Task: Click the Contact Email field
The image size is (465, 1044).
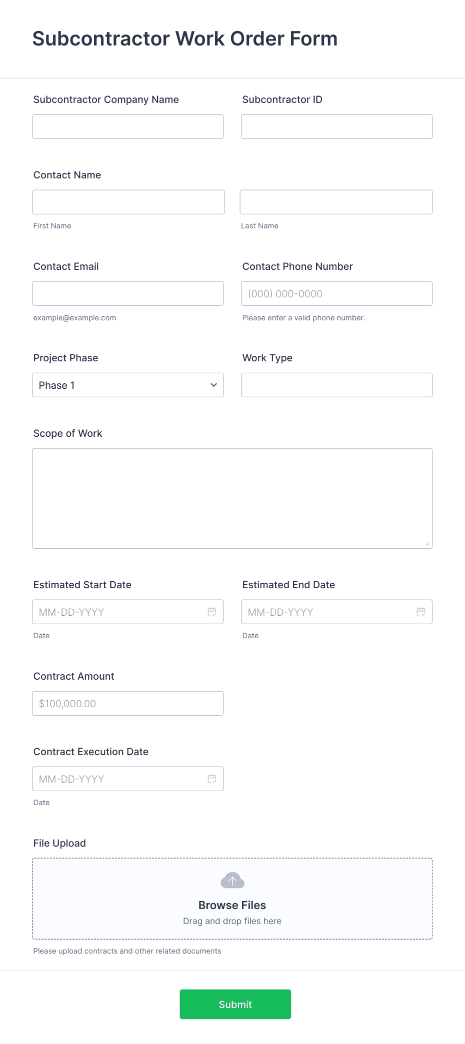Action: pos(127,293)
